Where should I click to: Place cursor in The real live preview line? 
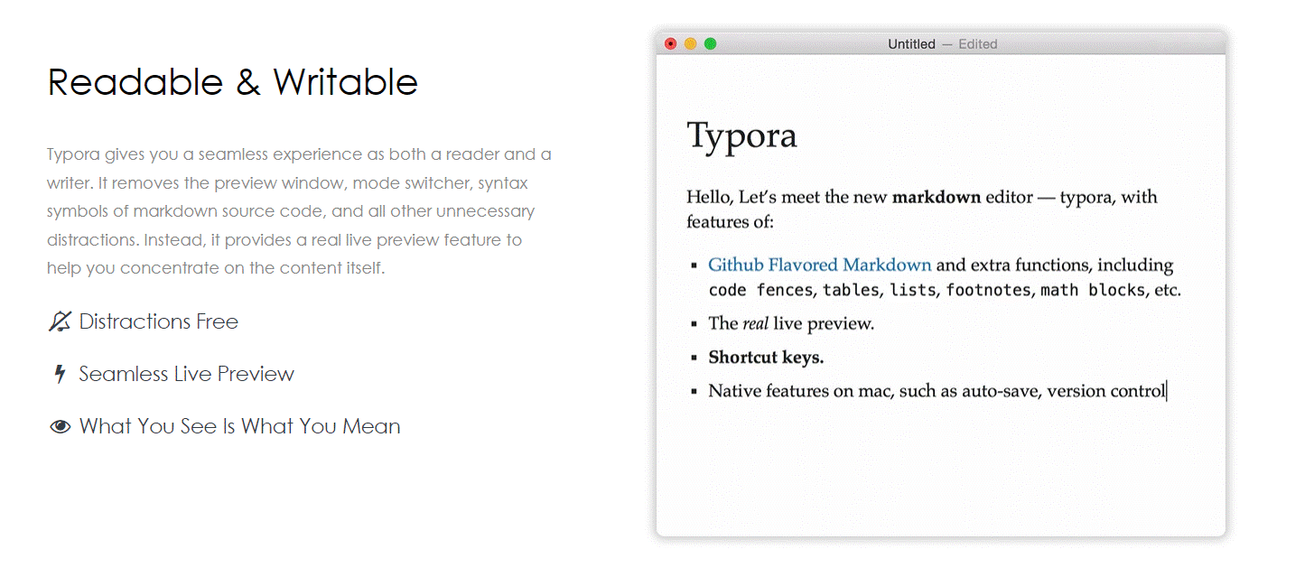coord(791,323)
